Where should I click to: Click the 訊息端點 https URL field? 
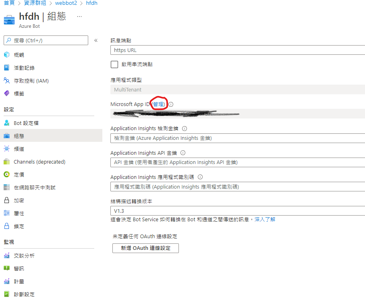(x=238, y=50)
